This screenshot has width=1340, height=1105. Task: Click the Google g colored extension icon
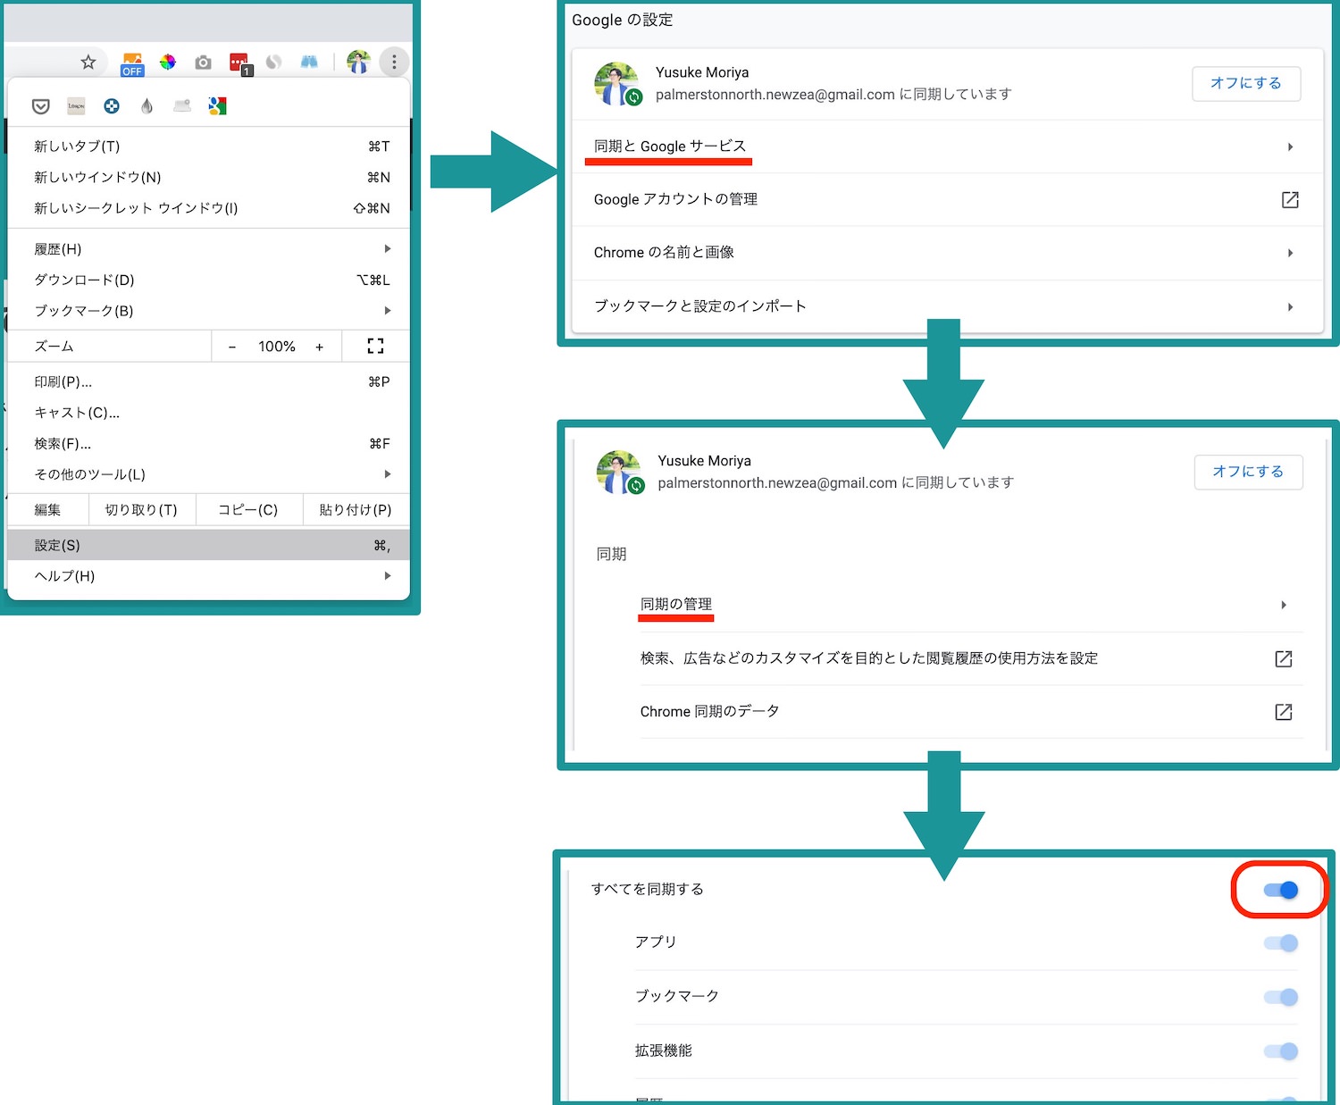click(217, 106)
